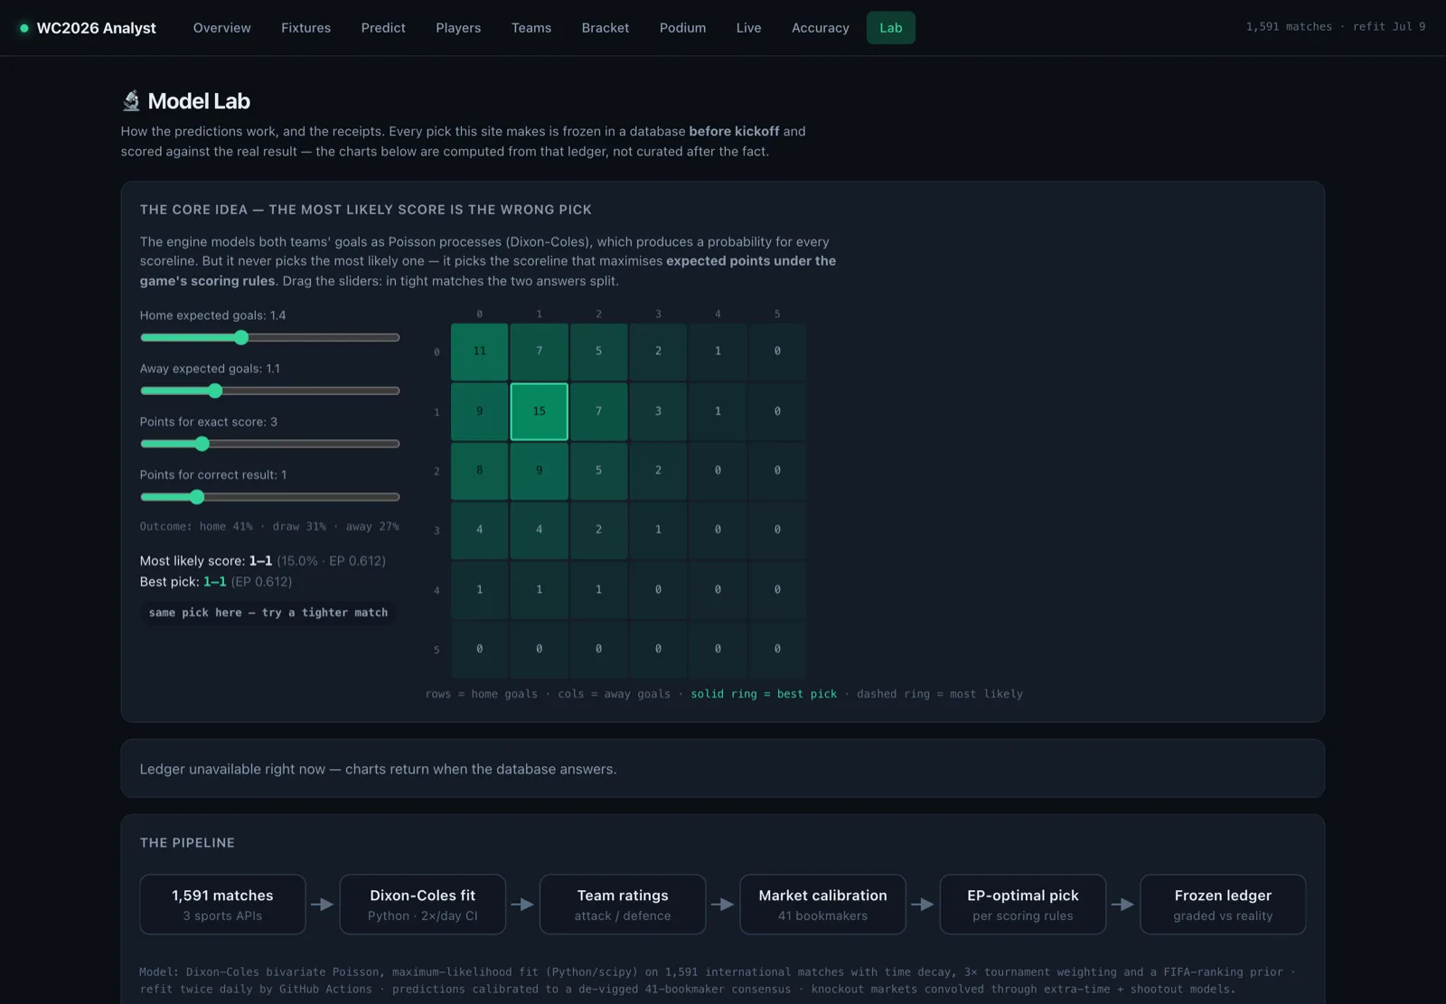Click the 'Outcome: home 41%' summary line
Image resolution: width=1446 pixels, height=1004 pixels.
(269, 527)
